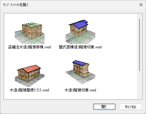Click the file name 壁式混構造3階建切妻.wod
This screenshot has height=114, width=146.
point(80,47)
